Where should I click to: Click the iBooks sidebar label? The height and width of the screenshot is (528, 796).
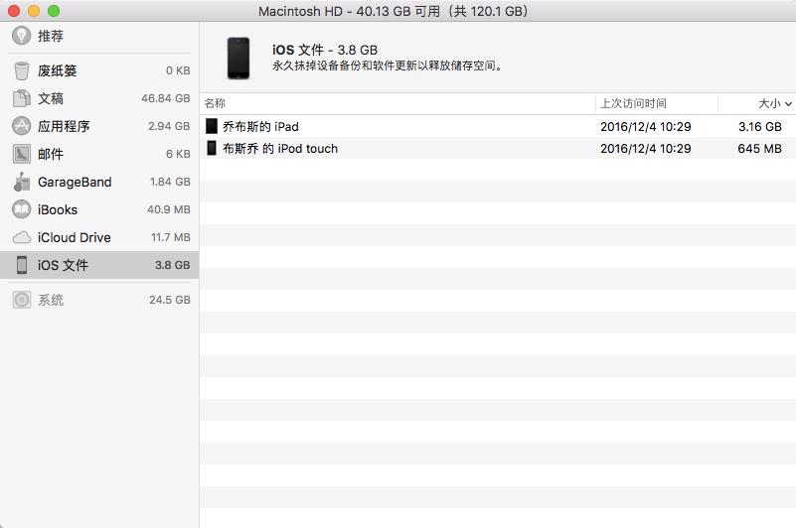[58, 209]
